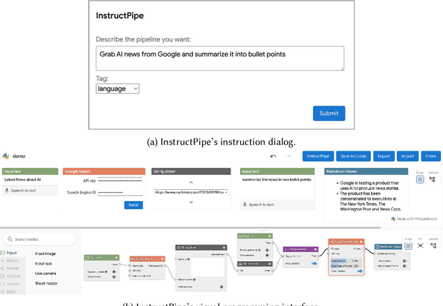Image resolution: width=443 pixels, height=306 pixels.
Task: Click the pipeline description text box
Action: point(220,58)
